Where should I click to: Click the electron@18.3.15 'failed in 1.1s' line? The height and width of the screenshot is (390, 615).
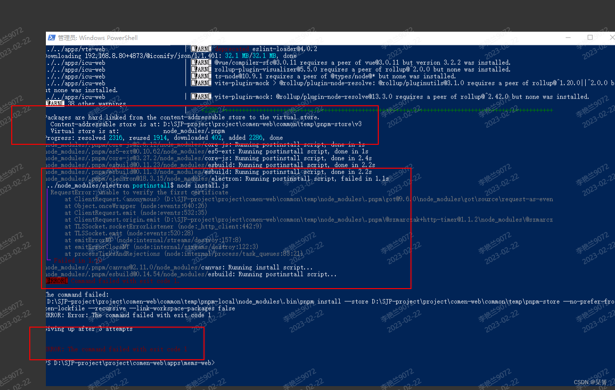point(217,179)
